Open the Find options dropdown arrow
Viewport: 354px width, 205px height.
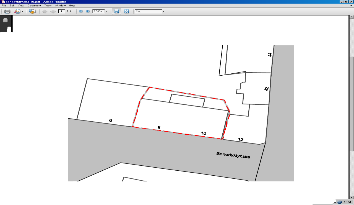click(x=163, y=11)
